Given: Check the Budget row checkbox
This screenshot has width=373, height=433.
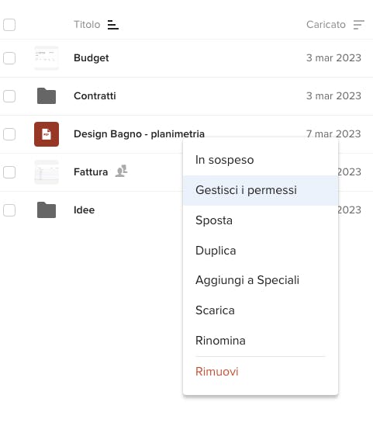Looking at the screenshot, I should 9,58.
